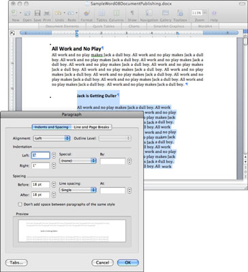Image resolution: width=248 pixels, height=272 pixels.
Task: Click the Redo toolbar icon
Action: point(71,13)
